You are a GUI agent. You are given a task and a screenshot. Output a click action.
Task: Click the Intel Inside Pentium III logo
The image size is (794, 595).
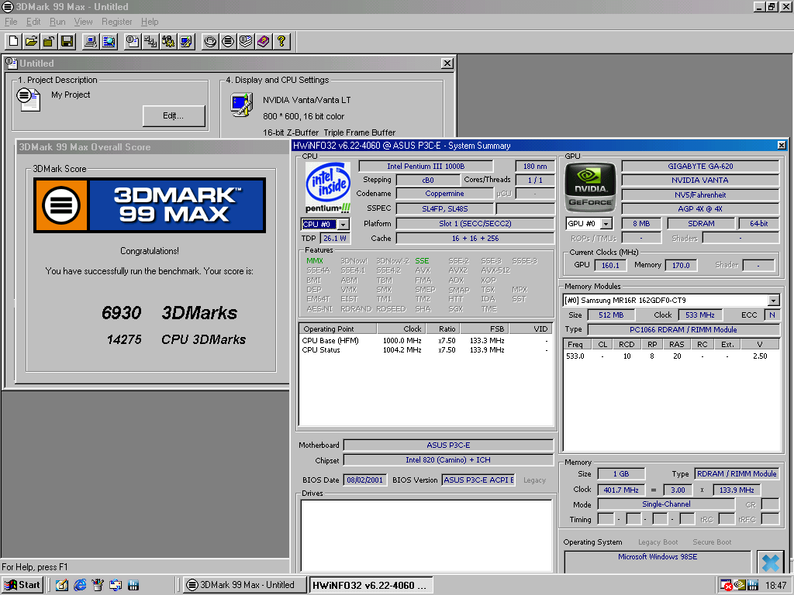328,187
